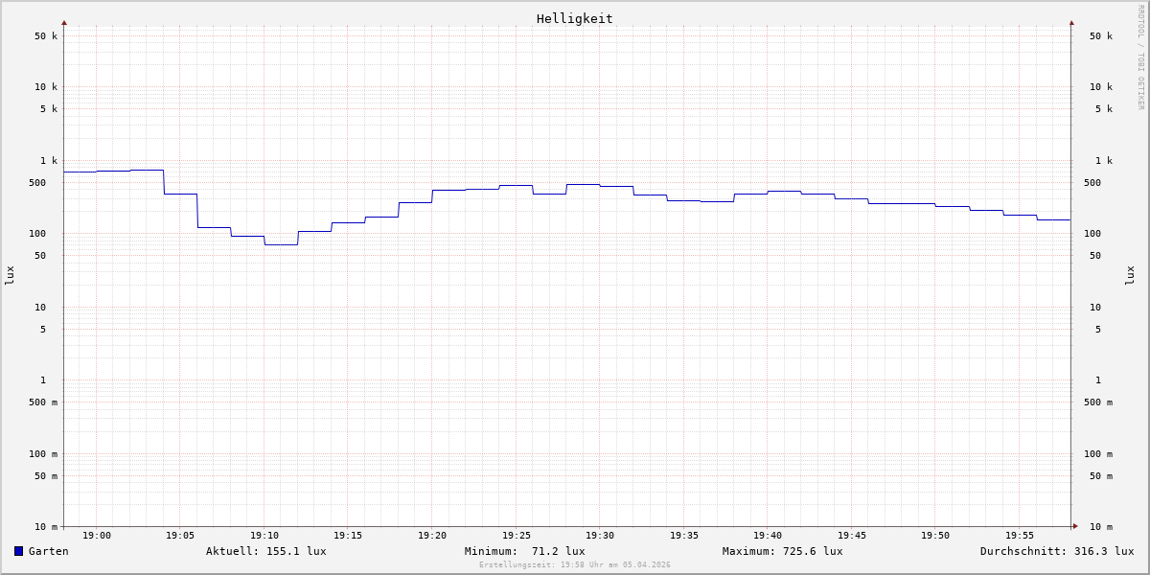
Task: Click the Helligkeit chart title
Action: click(574, 18)
